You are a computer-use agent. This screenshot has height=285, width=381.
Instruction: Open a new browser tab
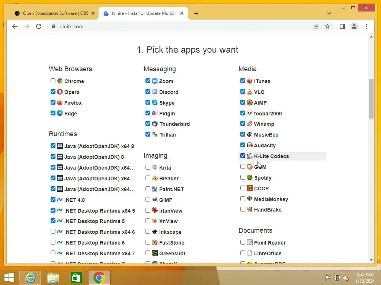pyautogui.click(x=196, y=13)
